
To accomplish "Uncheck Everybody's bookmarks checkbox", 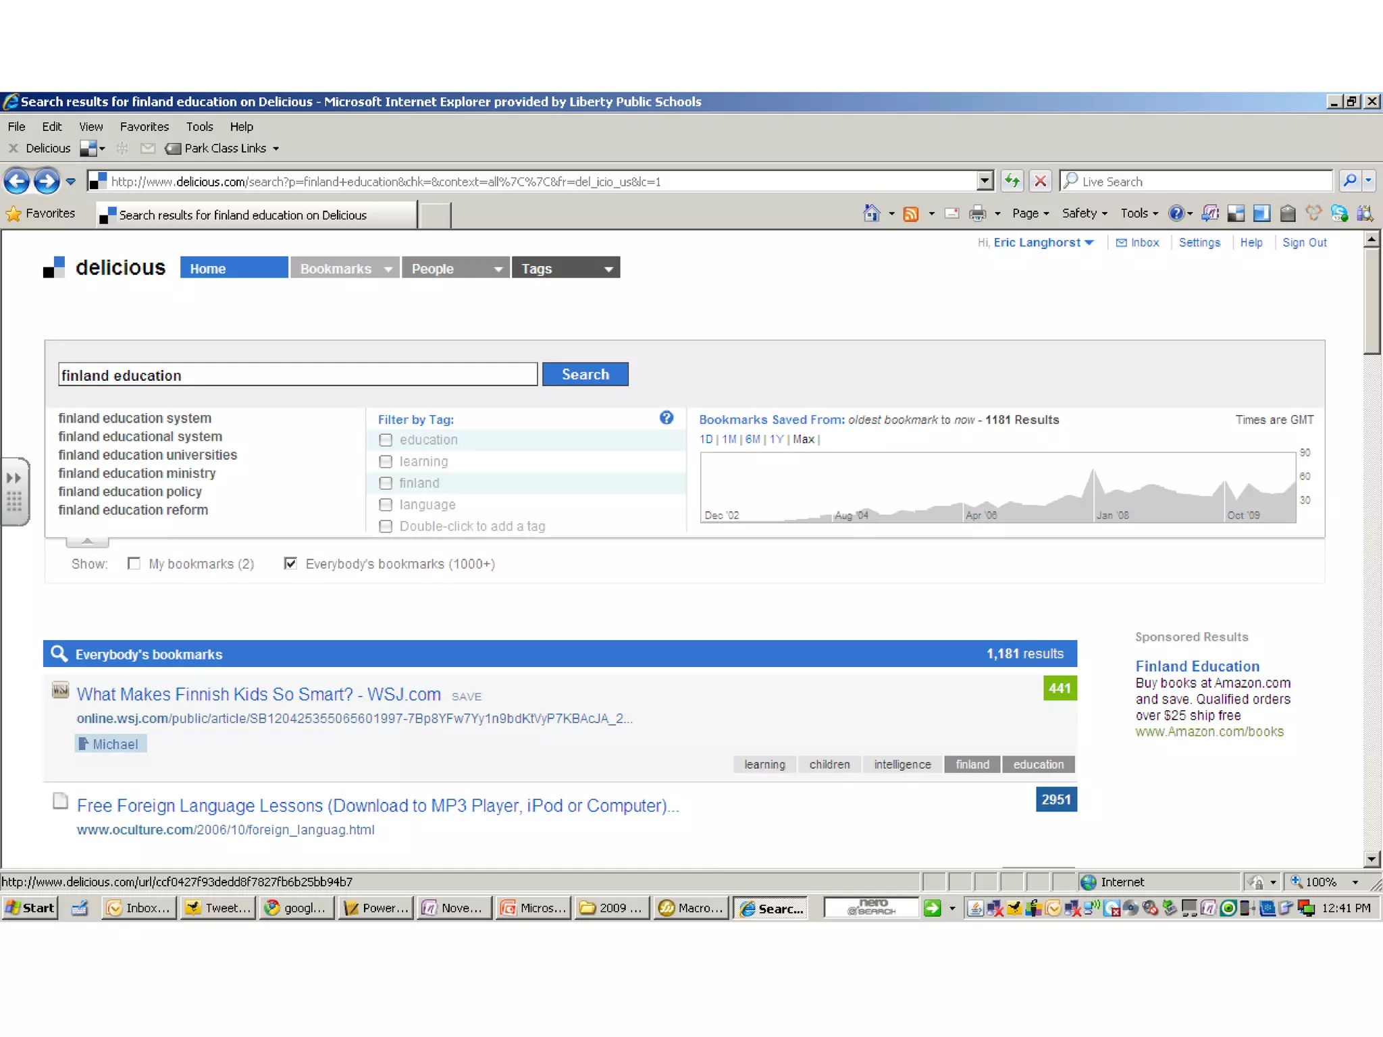I will point(290,564).
